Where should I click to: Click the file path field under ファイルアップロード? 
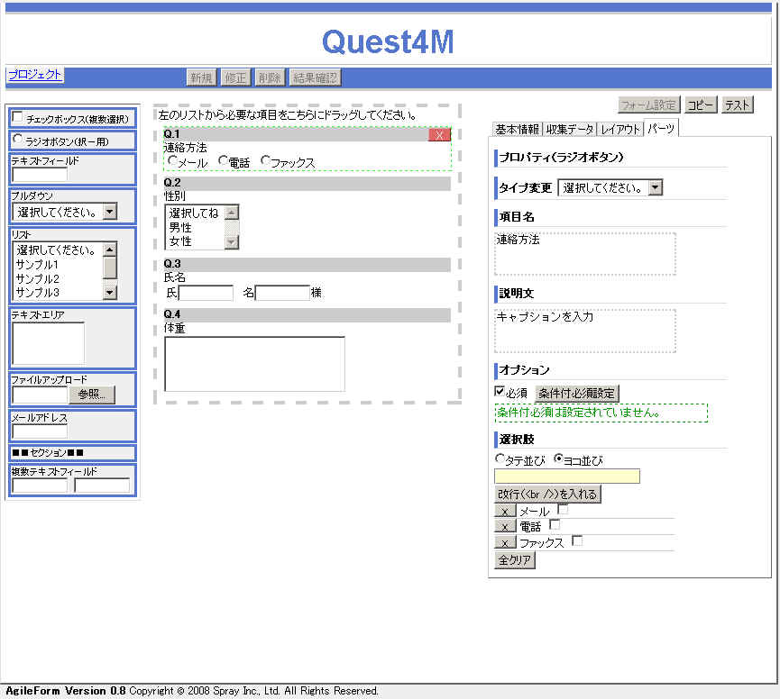pos(40,395)
